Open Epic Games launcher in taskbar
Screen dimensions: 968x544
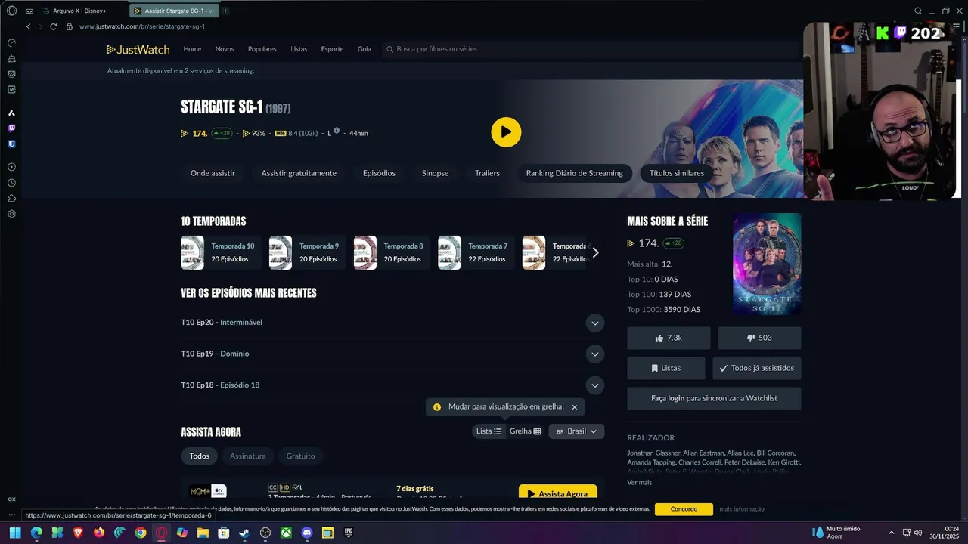click(349, 533)
